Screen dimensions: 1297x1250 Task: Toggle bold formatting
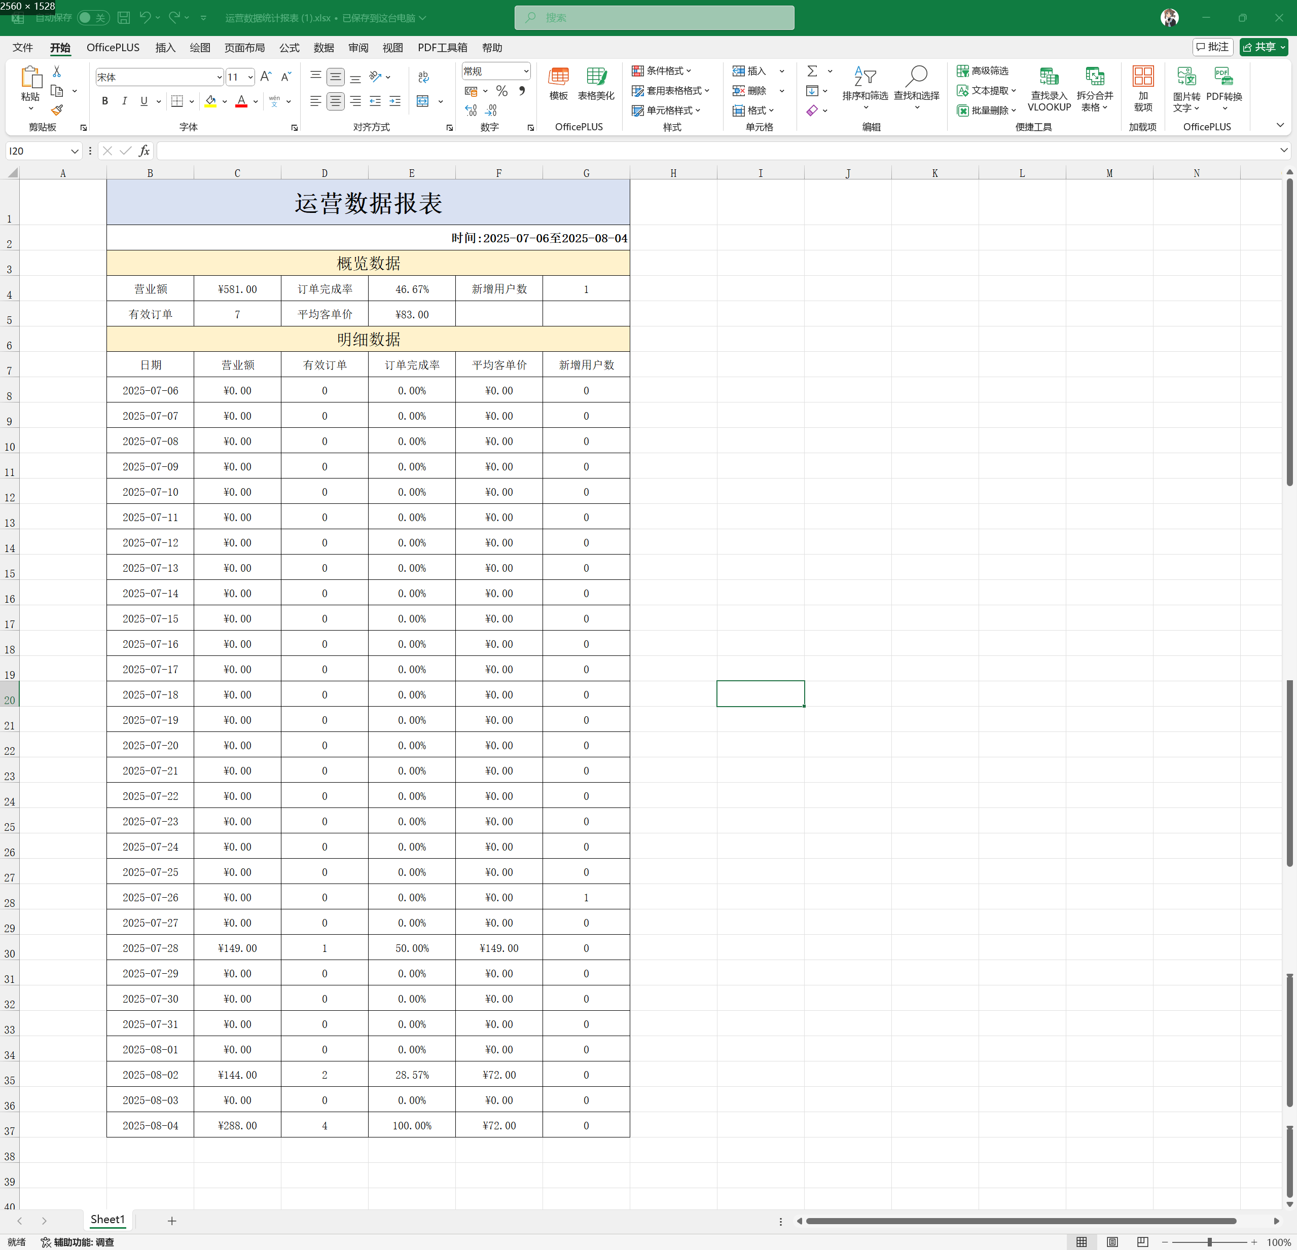pos(104,101)
